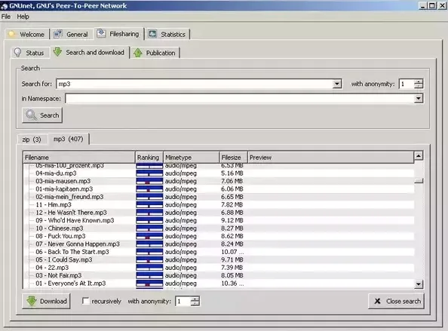Switch to the General tab

click(x=72, y=34)
